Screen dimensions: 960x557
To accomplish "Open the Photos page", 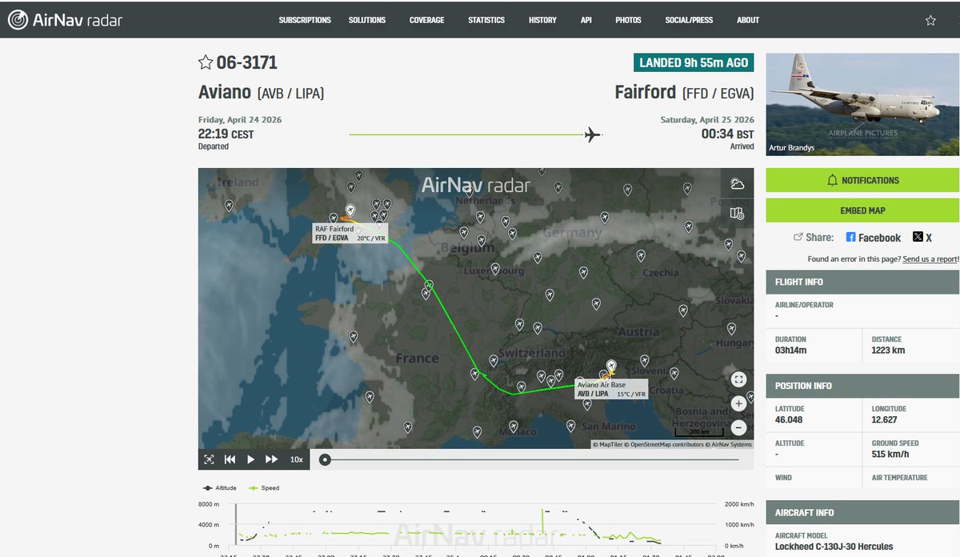I will pos(628,20).
